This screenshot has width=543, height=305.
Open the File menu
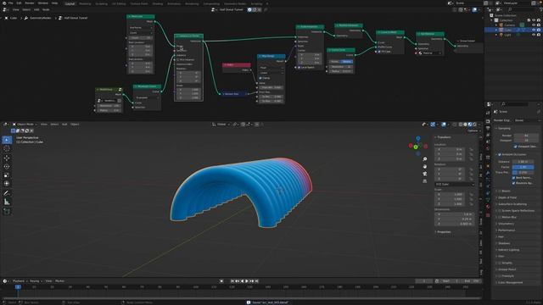[10, 3]
